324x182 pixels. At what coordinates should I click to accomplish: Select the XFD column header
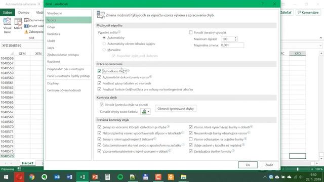tap(297, 54)
